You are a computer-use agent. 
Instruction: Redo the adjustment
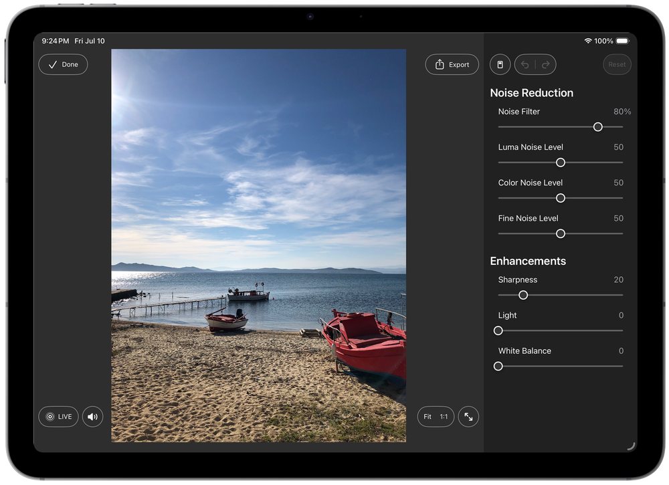[x=546, y=64]
